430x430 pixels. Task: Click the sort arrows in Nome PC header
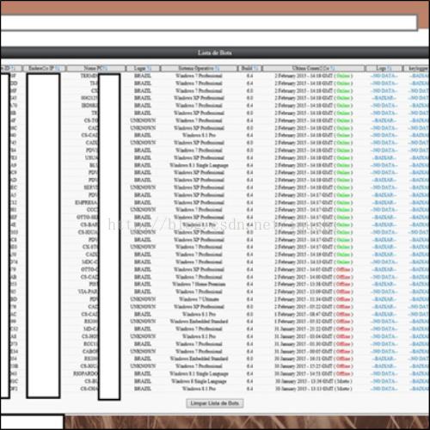tap(105, 68)
